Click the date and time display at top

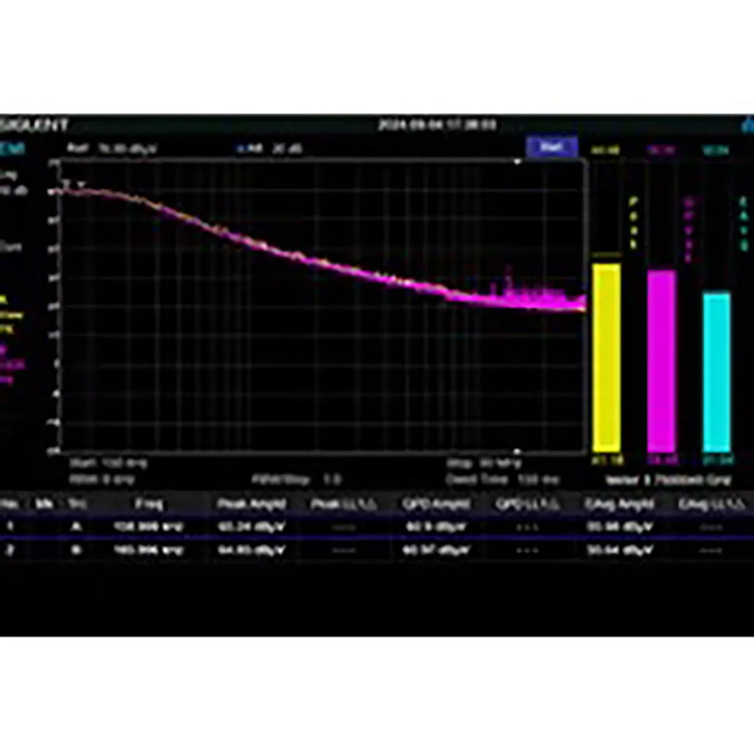pyautogui.click(x=436, y=125)
